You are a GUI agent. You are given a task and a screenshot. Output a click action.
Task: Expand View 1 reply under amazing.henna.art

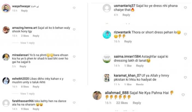click(27, 43)
